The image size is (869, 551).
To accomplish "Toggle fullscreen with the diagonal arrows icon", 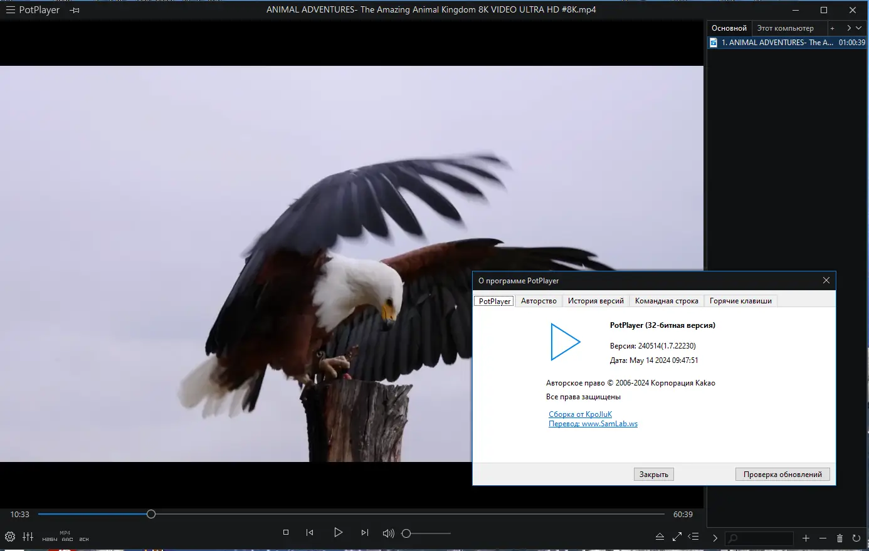I will pos(677,537).
